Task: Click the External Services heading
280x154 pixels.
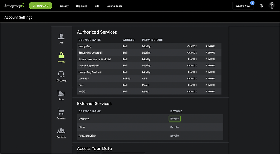Action: (x=94, y=104)
